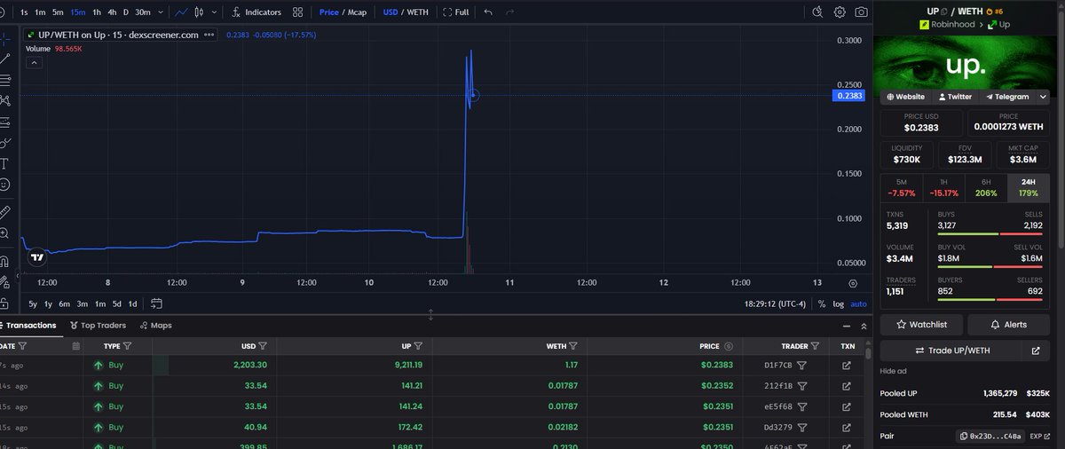
Task: Open chart settings gear
Action: pyautogui.click(x=840, y=12)
